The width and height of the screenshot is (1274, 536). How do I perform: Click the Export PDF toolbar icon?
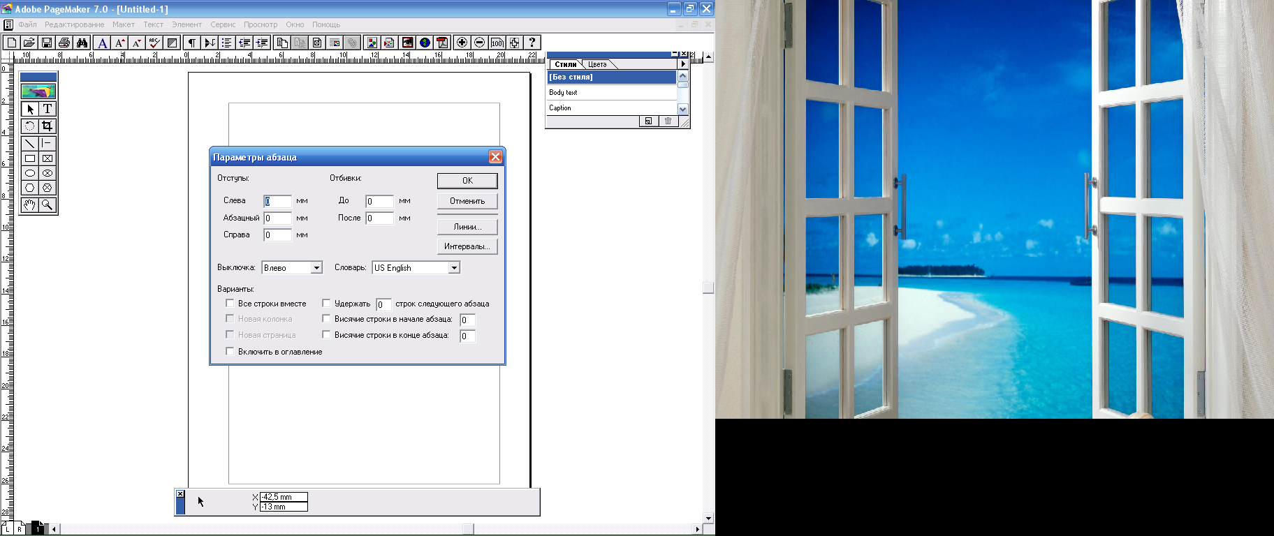(442, 43)
